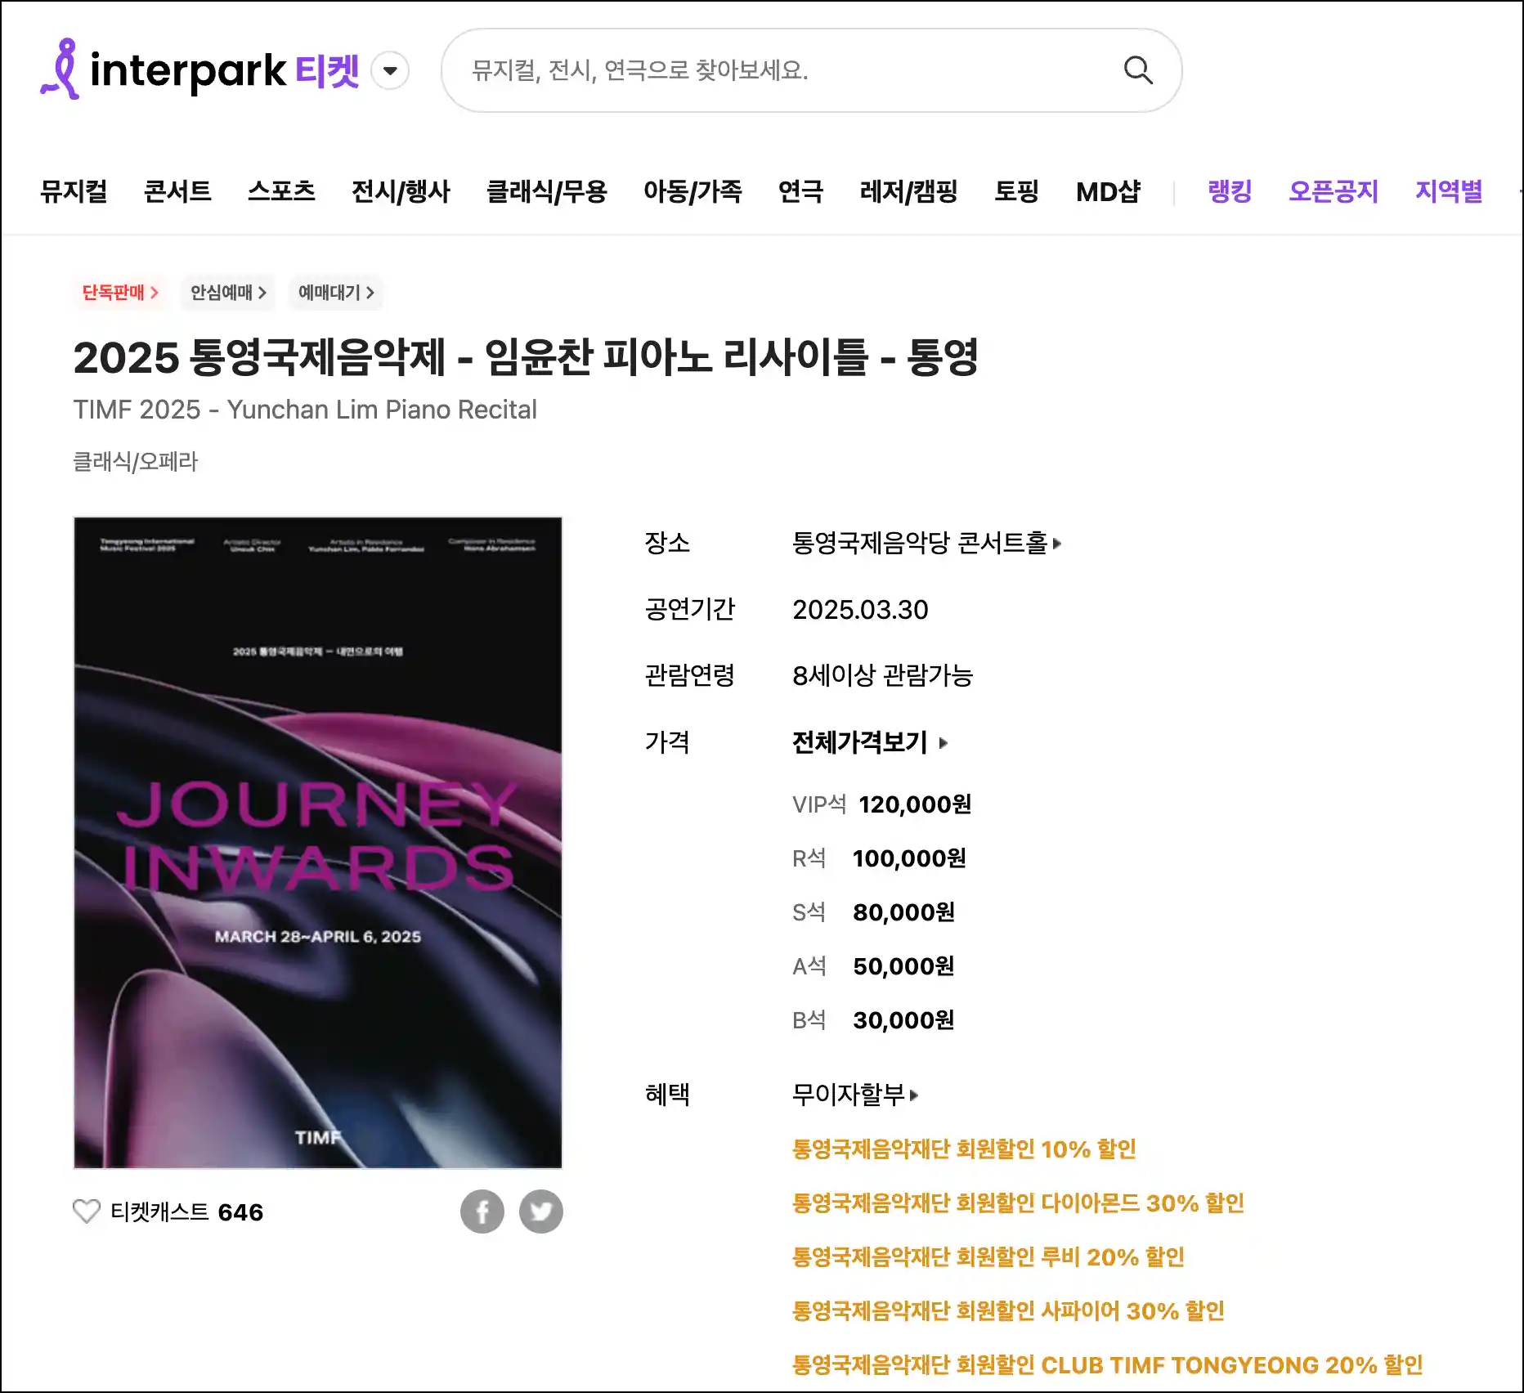
Task: Click the 예매대기 badge
Action: click(x=336, y=293)
